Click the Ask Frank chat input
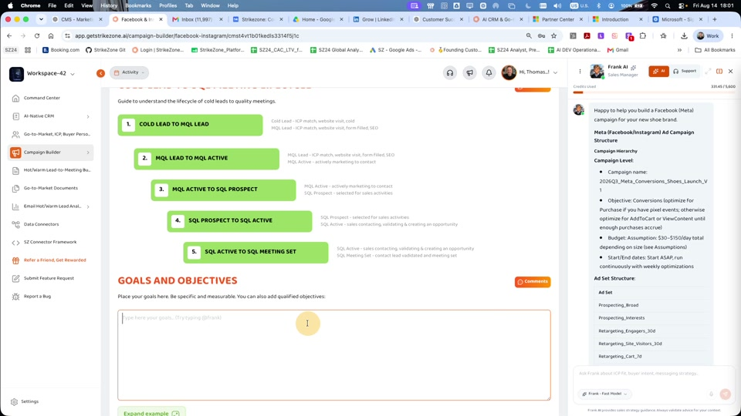 click(x=654, y=374)
